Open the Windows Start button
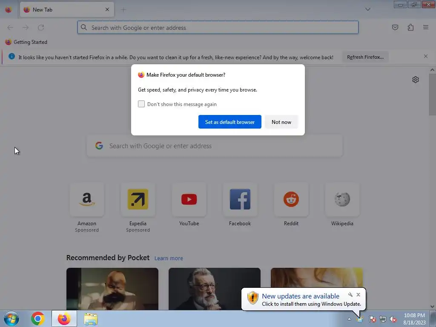Screen dimensions: 436x327 11,318
